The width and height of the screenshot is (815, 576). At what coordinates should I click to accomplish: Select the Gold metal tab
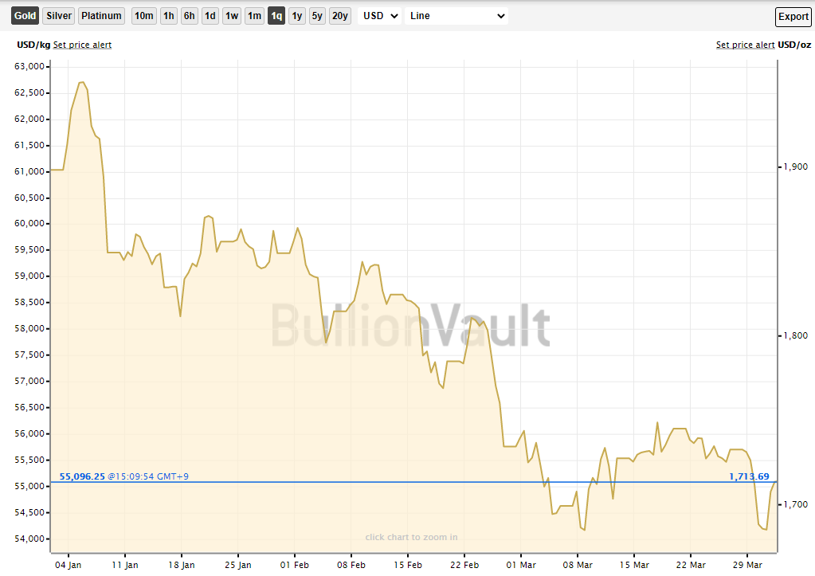coord(25,16)
